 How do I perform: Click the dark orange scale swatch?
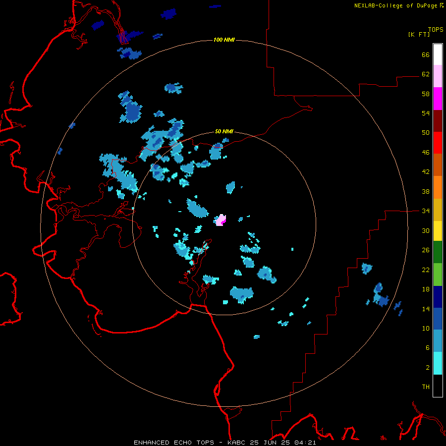pyautogui.click(x=438, y=165)
